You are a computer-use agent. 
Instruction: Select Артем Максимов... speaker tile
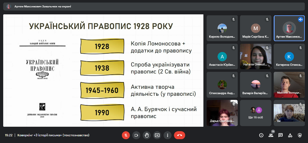pos(289,28)
